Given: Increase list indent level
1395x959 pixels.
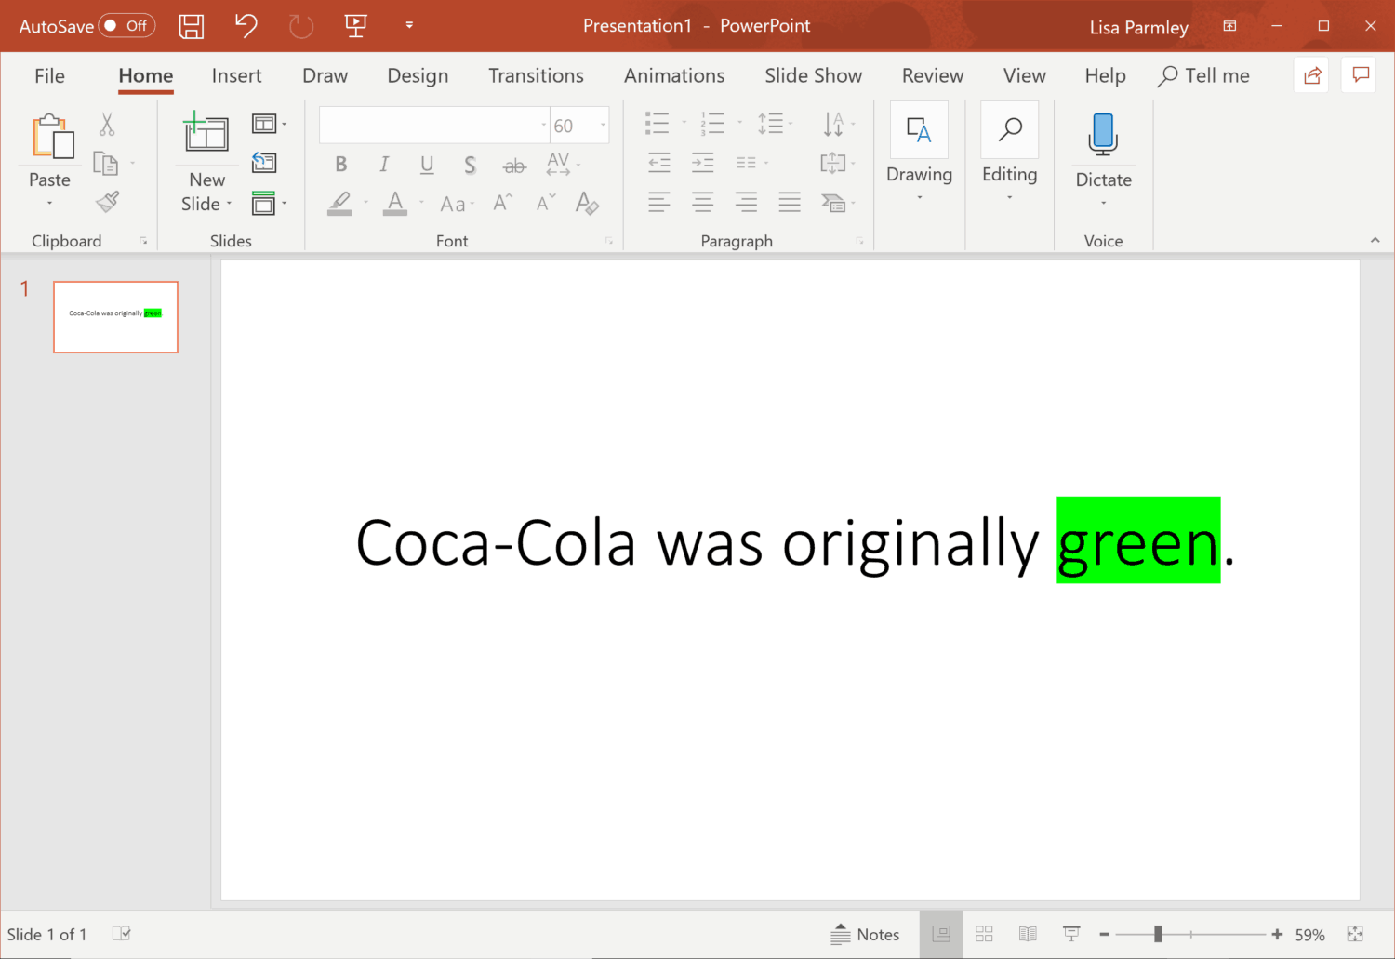Looking at the screenshot, I should tap(702, 163).
